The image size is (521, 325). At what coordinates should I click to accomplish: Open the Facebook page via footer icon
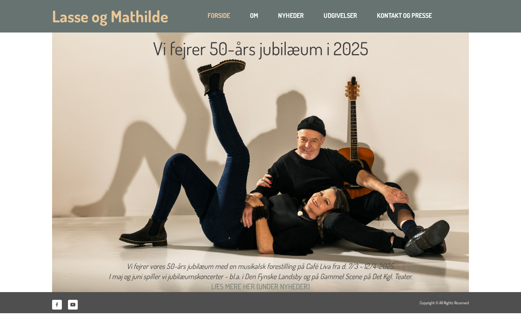(57, 305)
